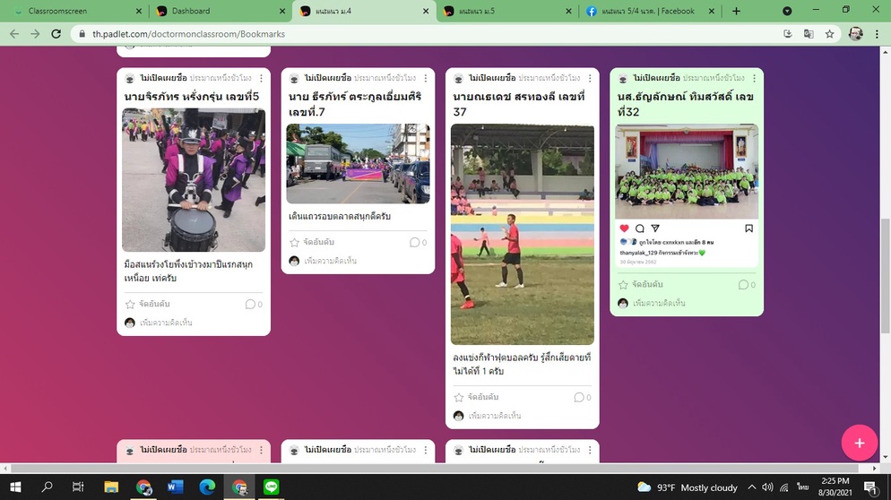Click the anonymous author avatar on นส.ธัญลักษณ์ post
Screen dimensions: 891x500
(623, 78)
